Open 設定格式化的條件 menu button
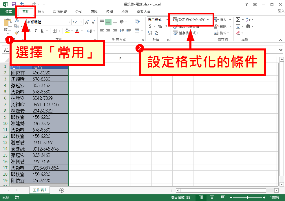 pyautogui.click(x=191, y=20)
